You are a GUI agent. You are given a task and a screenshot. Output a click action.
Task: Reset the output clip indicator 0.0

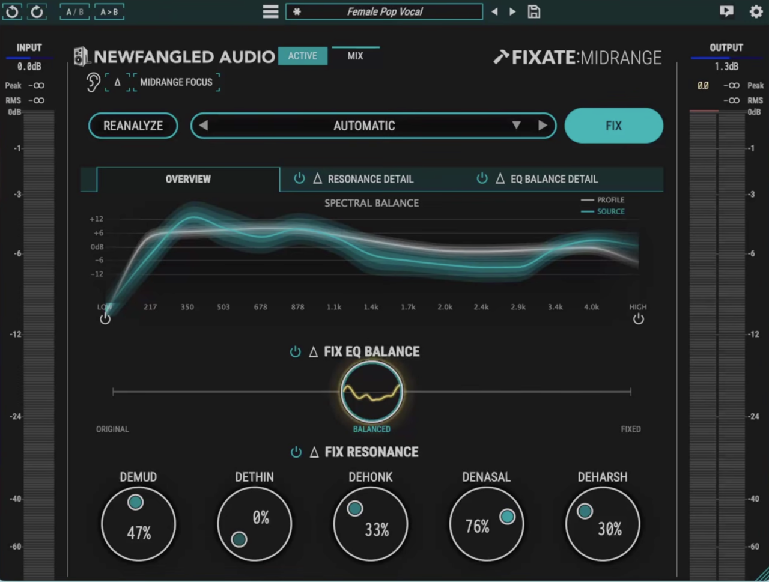coord(703,86)
